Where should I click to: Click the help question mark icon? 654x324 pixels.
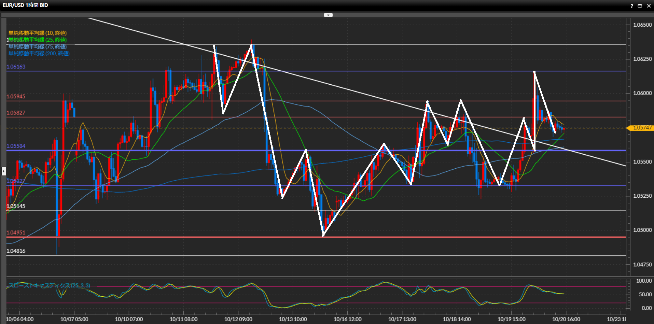click(x=632, y=6)
